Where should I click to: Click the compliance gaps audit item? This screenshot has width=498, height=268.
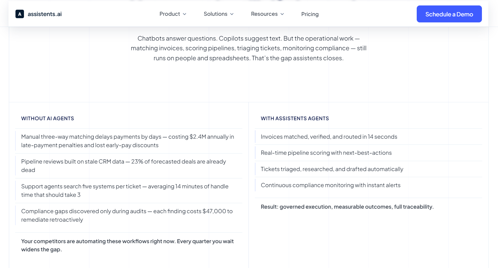pos(129,215)
